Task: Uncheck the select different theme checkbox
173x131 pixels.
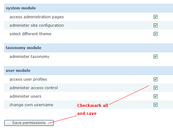Action: [156, 34]
